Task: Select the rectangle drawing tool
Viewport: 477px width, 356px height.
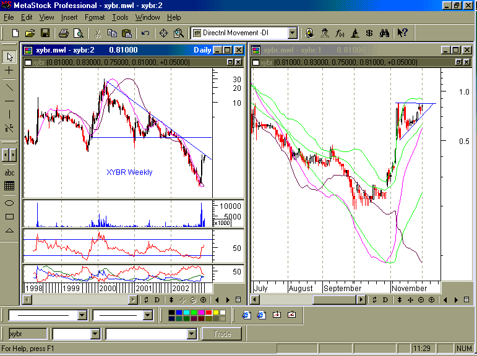Action: pyautogui.click(x=9, y=216)
